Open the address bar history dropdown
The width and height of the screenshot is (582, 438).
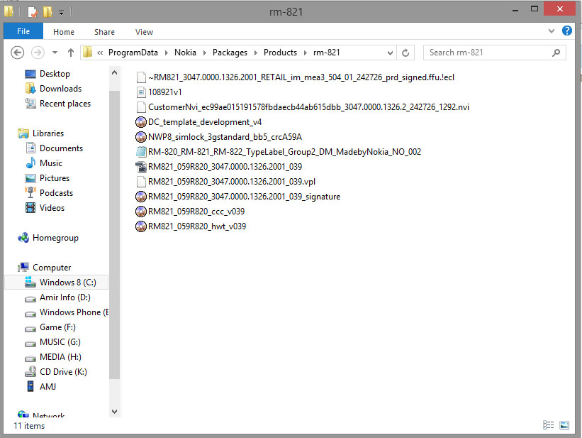pyautogui.click(x=390, y=53)
